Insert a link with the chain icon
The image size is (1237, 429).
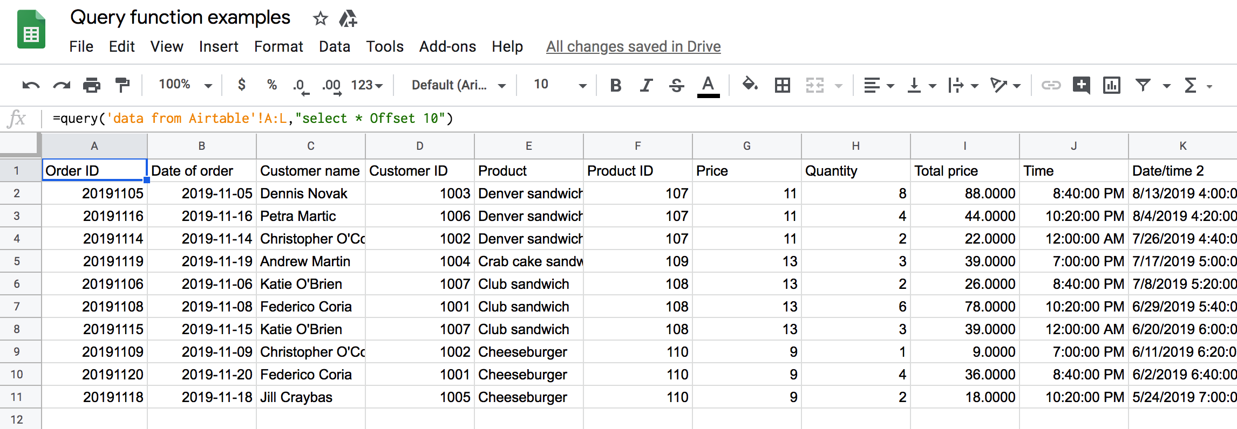[1051, 85]
